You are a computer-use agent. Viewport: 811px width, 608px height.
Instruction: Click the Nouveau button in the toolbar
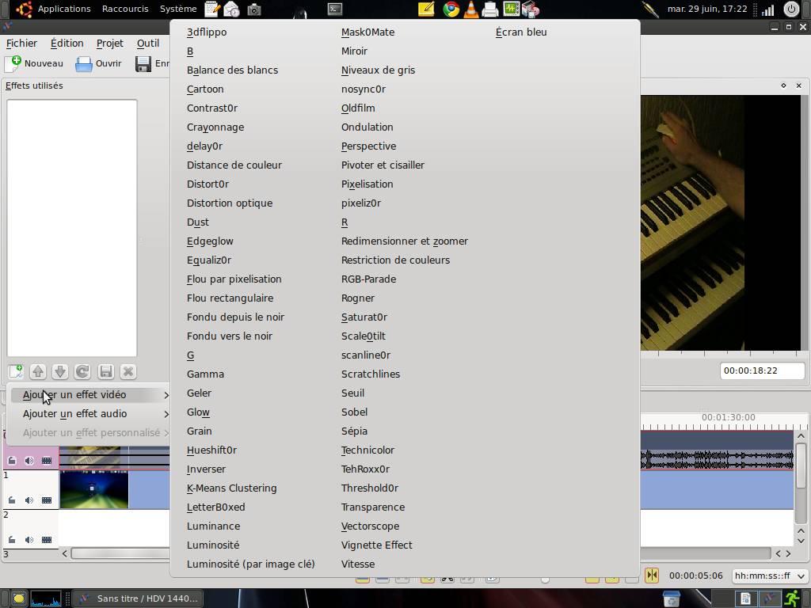tap(37, 63)
